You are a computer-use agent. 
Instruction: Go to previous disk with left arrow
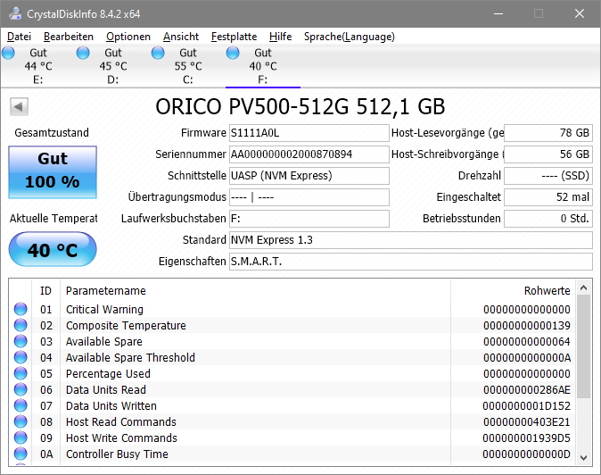[x=19, y=106]
